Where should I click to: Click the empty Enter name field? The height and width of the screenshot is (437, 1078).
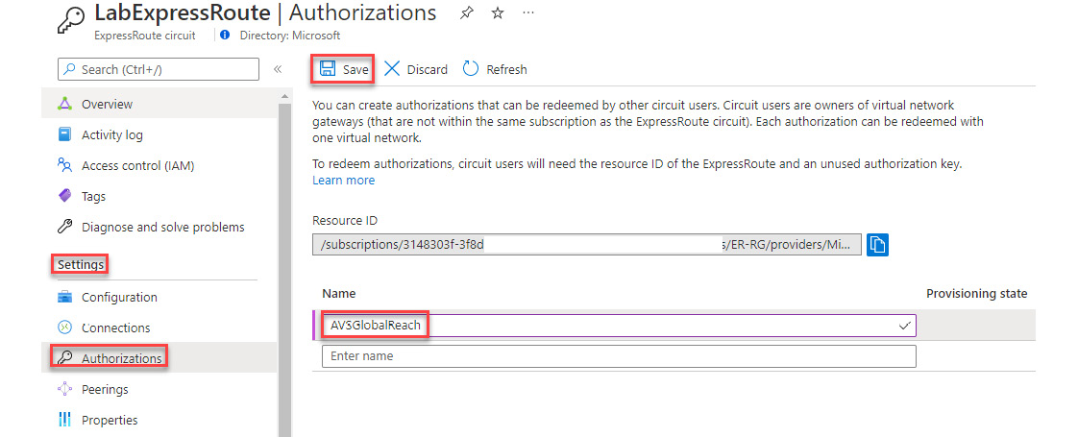[619, 356]
